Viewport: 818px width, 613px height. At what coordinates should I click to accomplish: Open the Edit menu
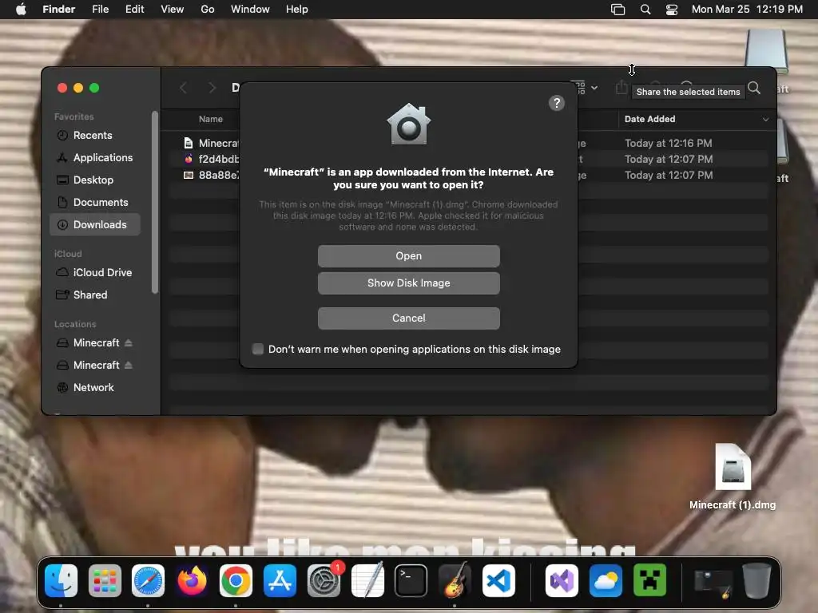click(x=134, y=10)
